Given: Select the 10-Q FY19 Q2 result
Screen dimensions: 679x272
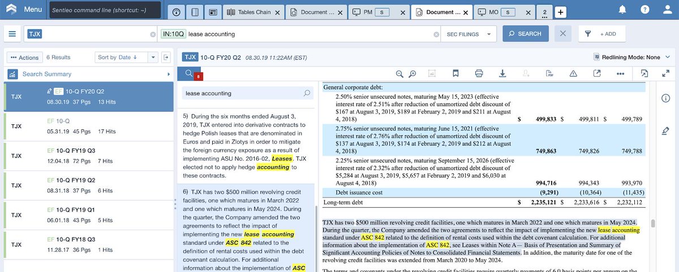Looking at the screenshot, I should point(89,186).
